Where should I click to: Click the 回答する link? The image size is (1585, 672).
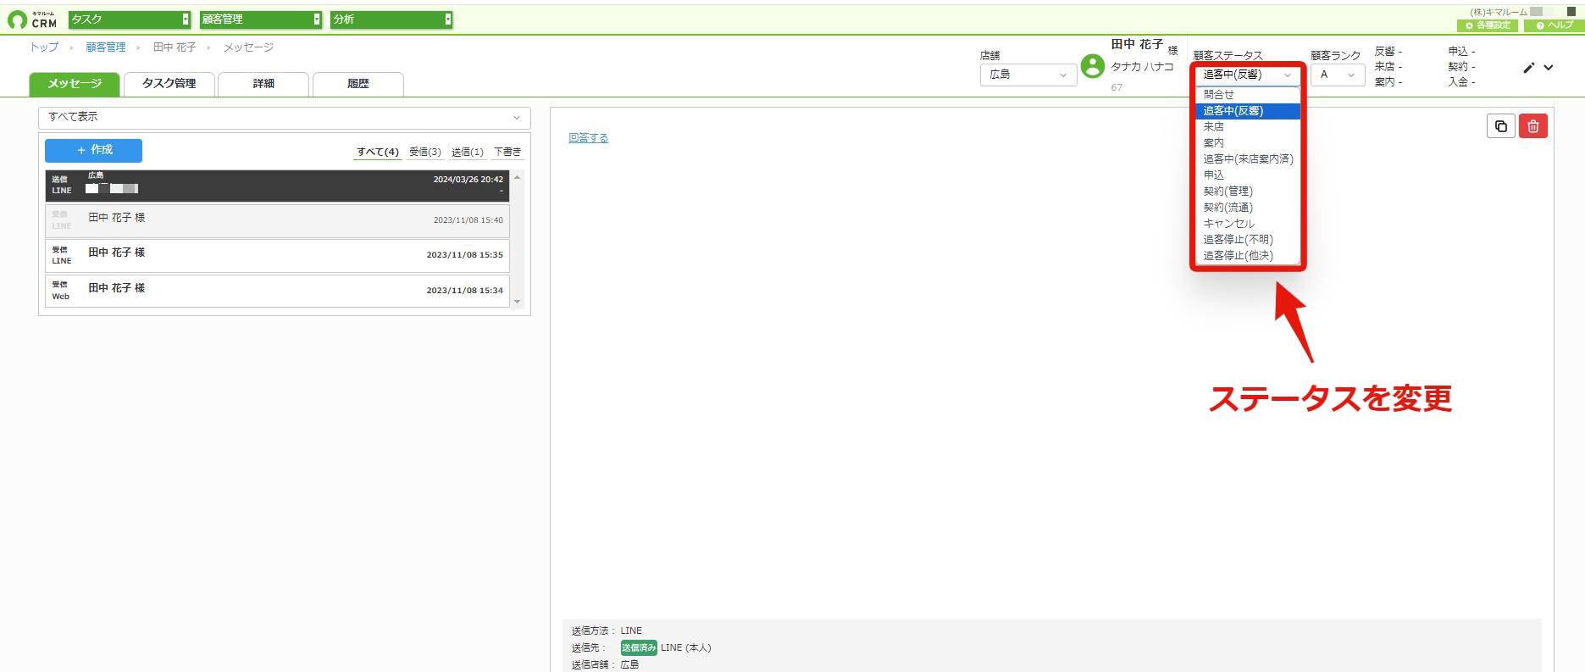pos(588,138)
